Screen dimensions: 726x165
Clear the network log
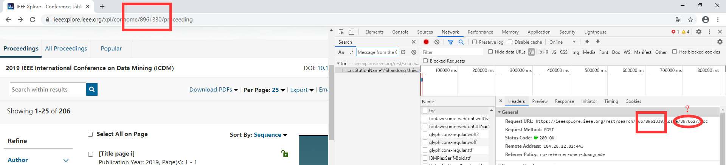(437, 42)
